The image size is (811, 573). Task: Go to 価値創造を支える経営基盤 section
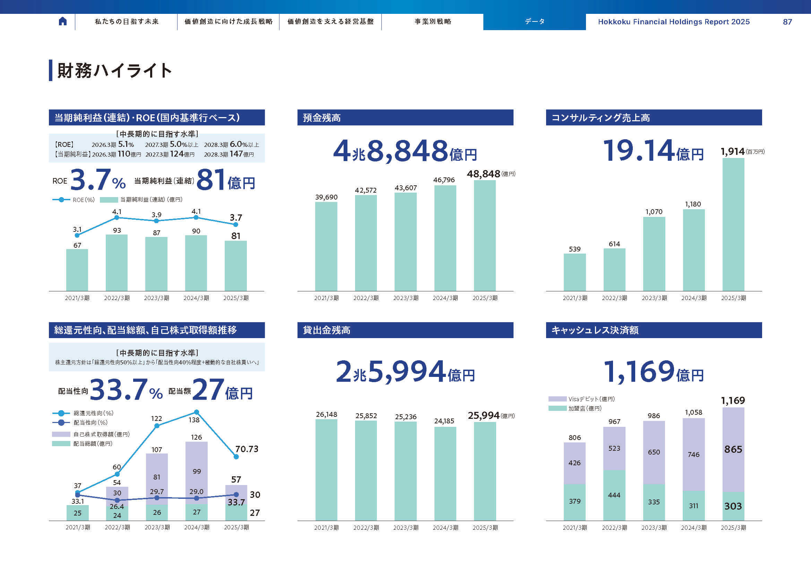(330, 21)
